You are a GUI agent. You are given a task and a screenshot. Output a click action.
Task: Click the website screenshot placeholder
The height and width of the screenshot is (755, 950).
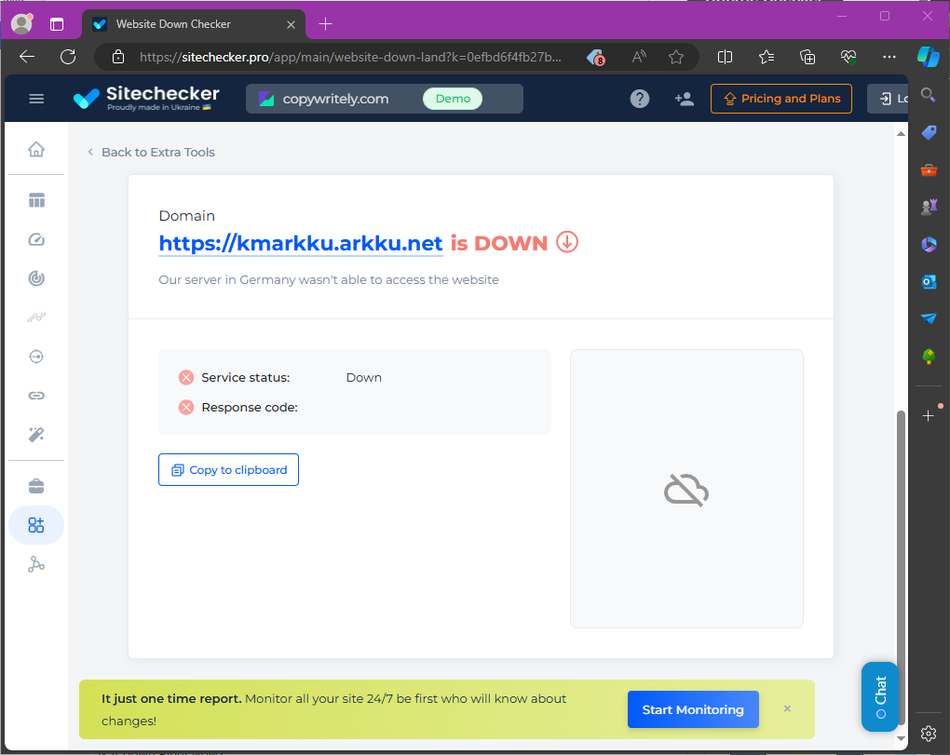point(686,489)
